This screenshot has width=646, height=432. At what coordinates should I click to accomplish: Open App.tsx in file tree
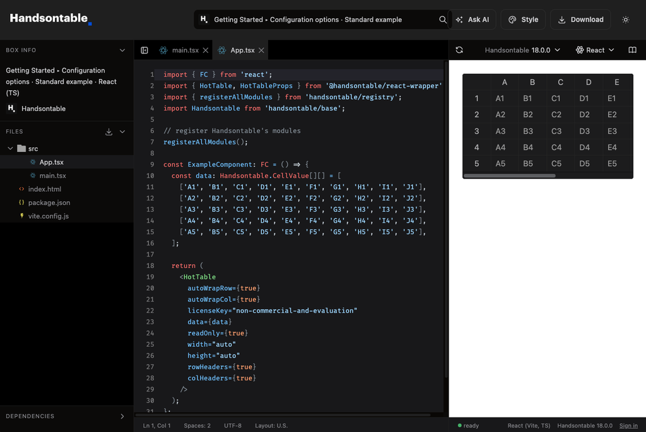pyautogui.click(x=67, y=162)
